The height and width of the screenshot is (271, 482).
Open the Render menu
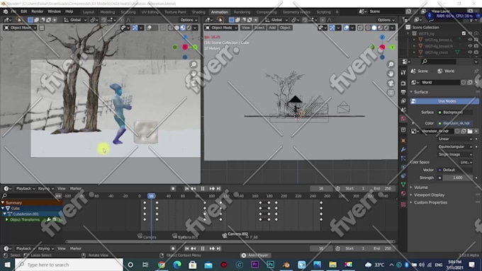[37, 11]
